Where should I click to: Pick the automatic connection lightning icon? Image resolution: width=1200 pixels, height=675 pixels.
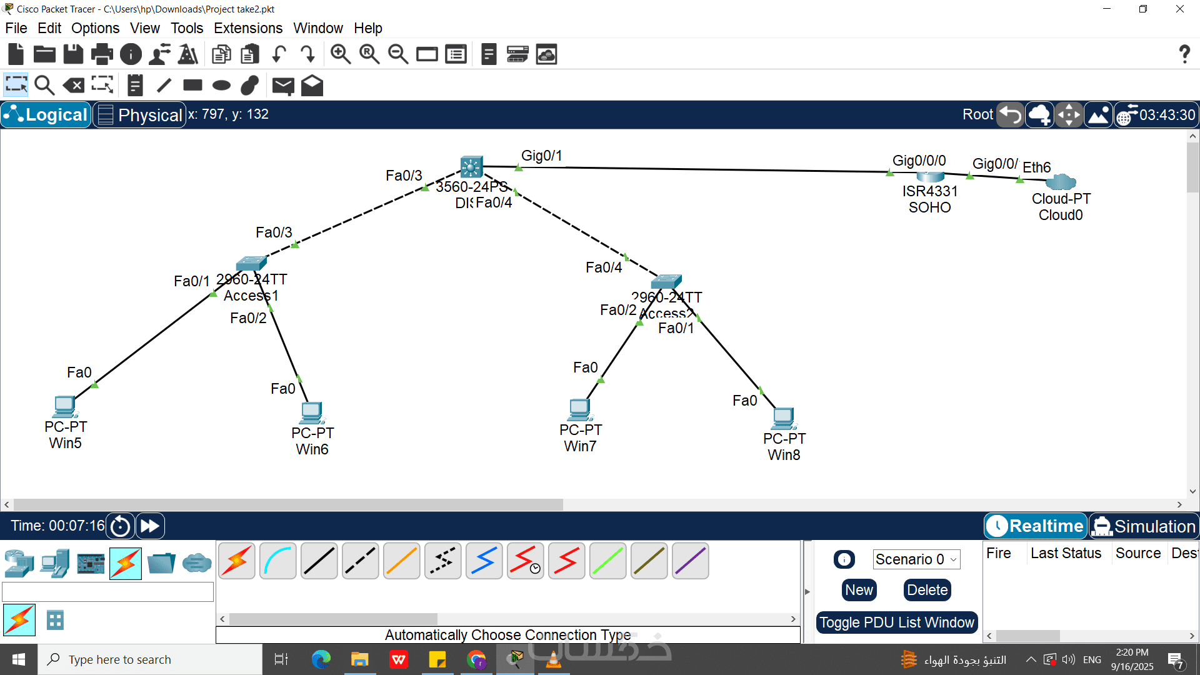tap(237, 561)
